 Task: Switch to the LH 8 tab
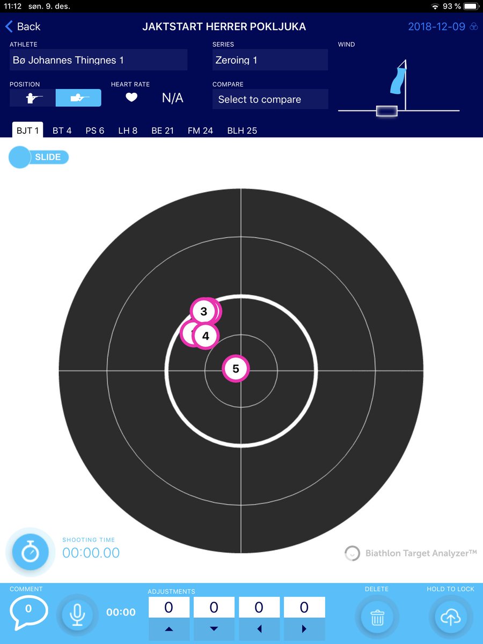point(128,130)
